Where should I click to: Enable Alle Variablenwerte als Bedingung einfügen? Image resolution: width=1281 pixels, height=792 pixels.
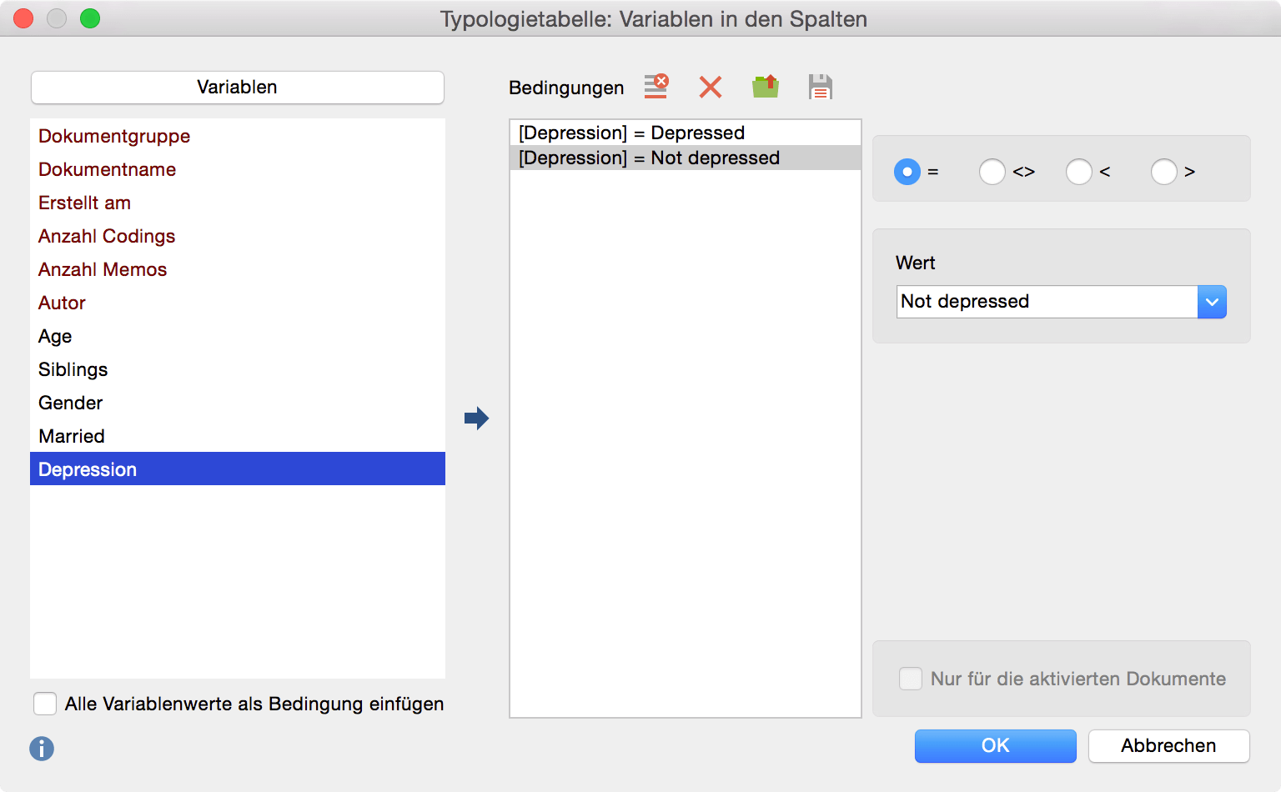(x=45, y=704)
